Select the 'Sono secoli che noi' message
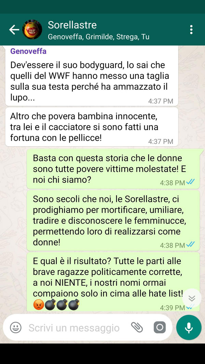The height and width of the screenshot is (364, 205). point(113,220)
